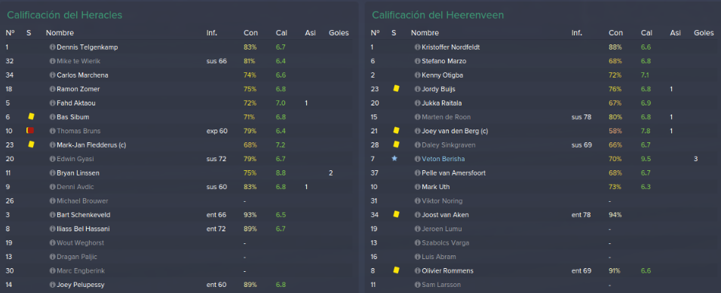Screen dimensions: 721x293
Task: Click Jordy Buijs' yellow card icon
Action: (x=396, y=89)
